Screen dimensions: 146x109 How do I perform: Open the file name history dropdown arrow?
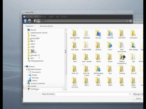click(130, 94)
